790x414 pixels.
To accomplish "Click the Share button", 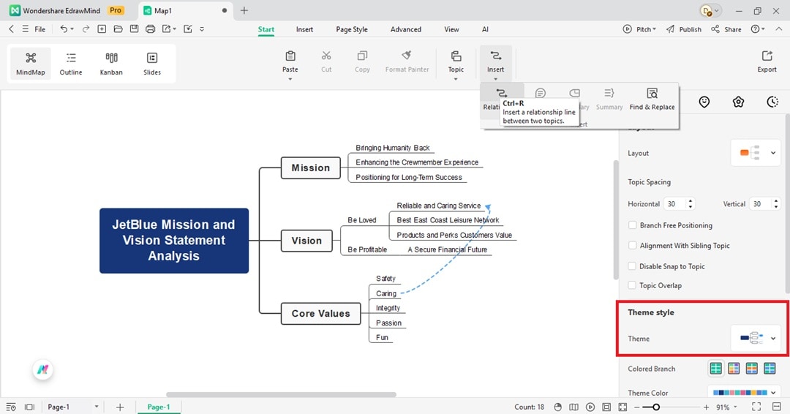I will (726, 29).
